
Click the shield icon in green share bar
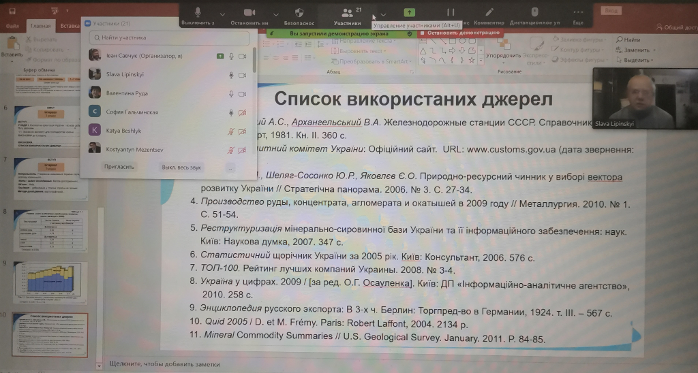[x=410, y=33]
